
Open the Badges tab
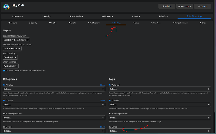(163, 16)
